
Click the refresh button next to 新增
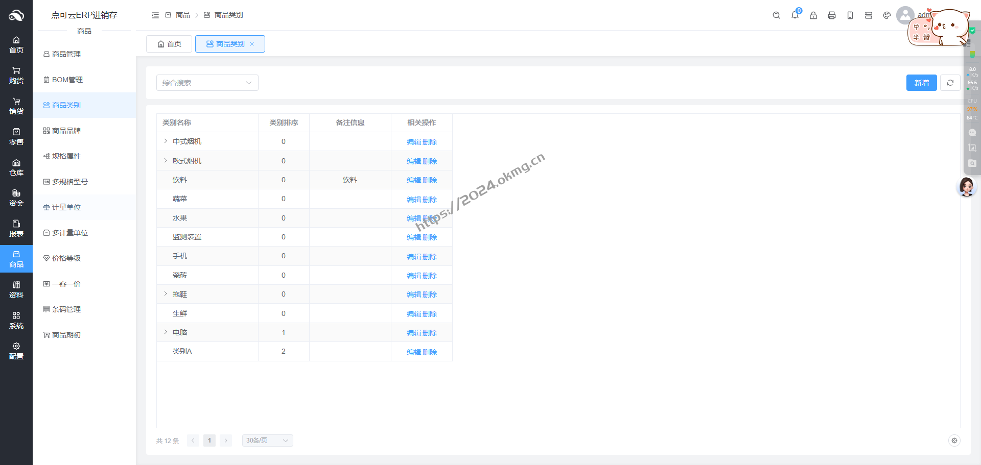[950, 83]
